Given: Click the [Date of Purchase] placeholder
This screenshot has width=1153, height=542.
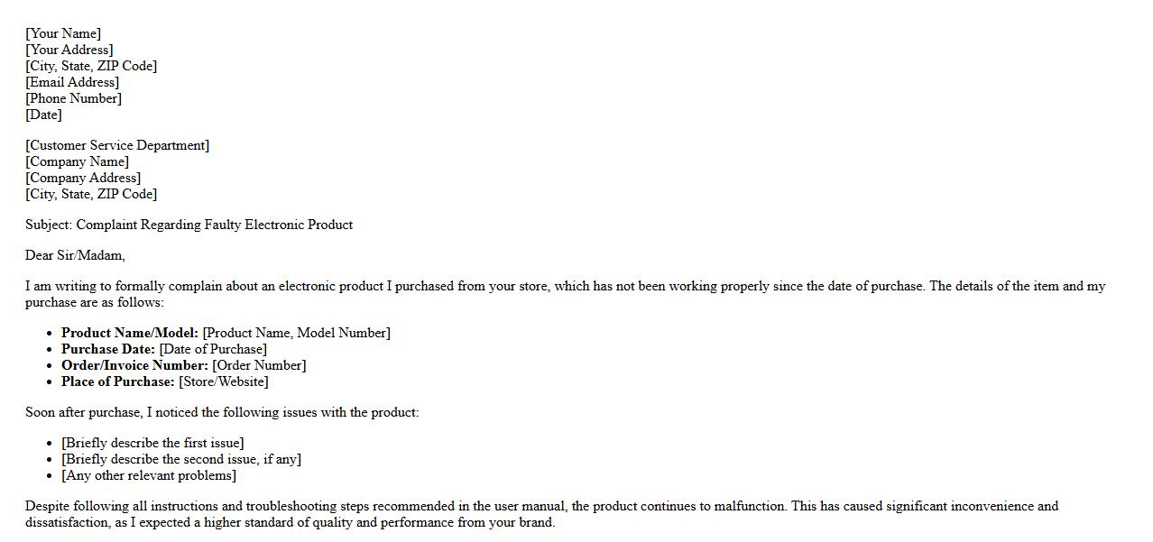Looking at the screenshot, I should pos(213,349).
